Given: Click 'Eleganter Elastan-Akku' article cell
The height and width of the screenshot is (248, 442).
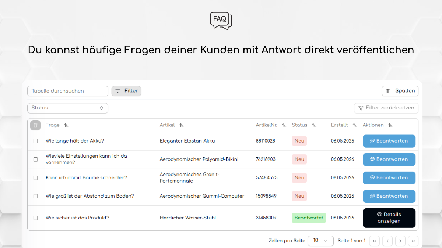Looking at the screenshot, I should (x=187, y=141).
